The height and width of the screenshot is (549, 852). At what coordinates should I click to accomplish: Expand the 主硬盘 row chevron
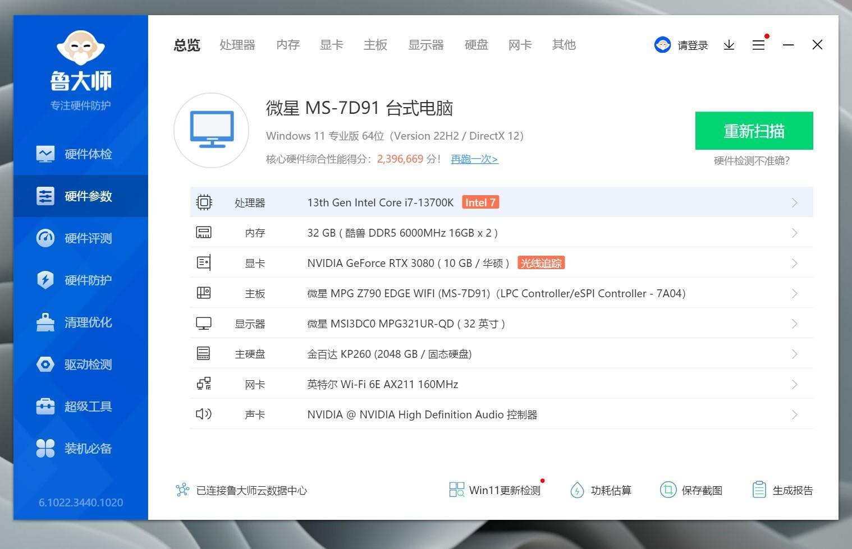794,354
